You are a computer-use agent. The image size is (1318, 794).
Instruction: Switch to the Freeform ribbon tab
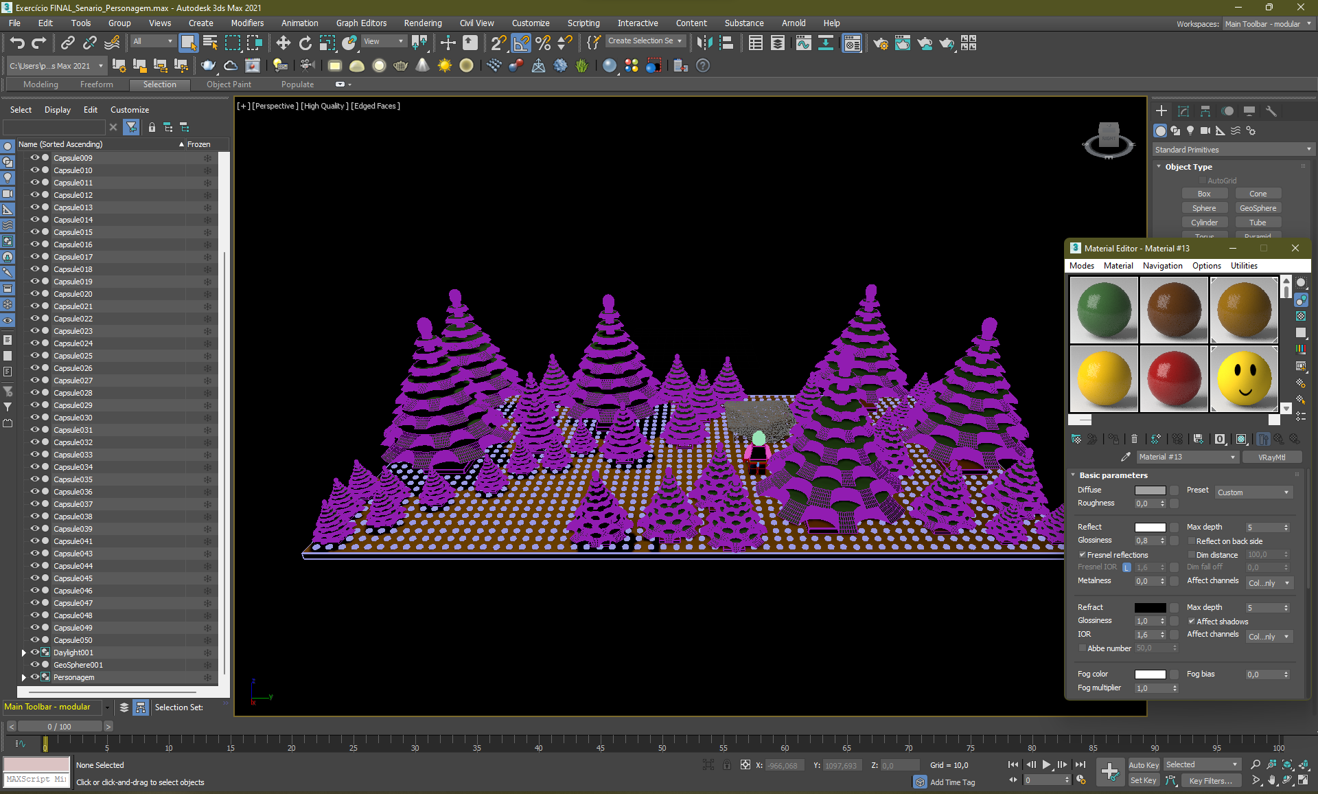tap(96, 84)
